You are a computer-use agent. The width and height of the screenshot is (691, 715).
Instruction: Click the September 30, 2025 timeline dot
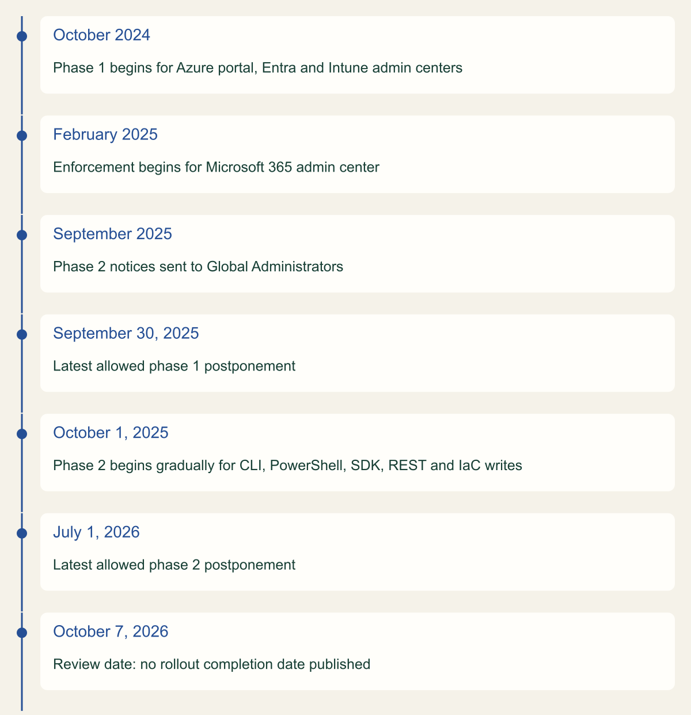(x=22, y=335)
